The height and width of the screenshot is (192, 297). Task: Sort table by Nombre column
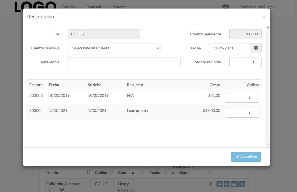88,172
